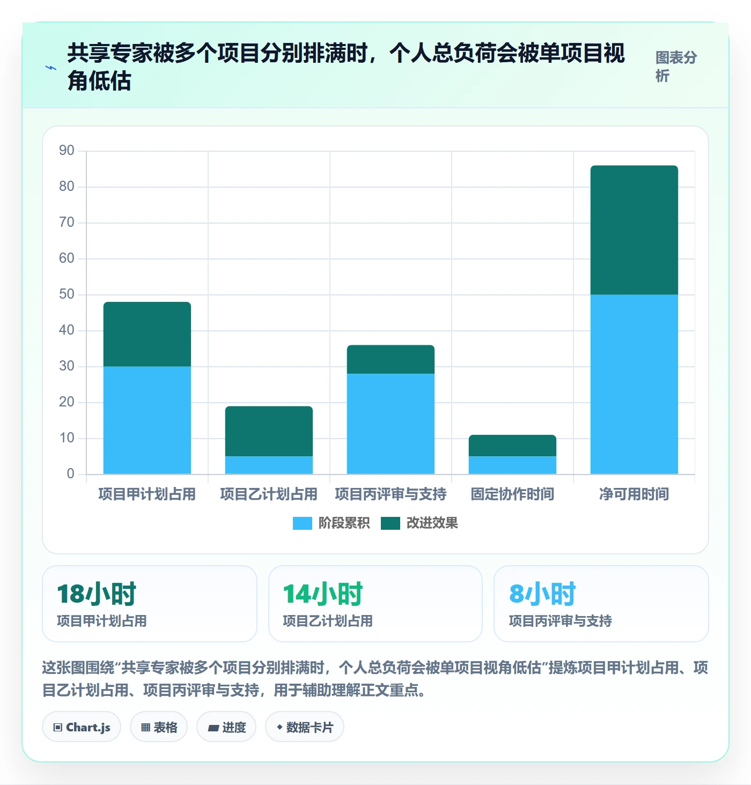
Task: Click the dark green segment of the 项目丙评审与支持 bar
Action: coord(391,359)
